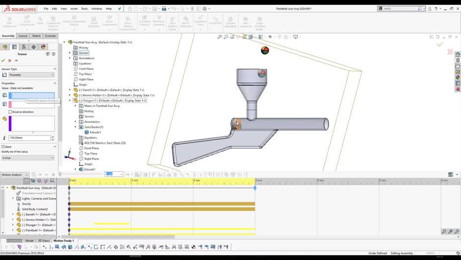Click the Sensor help question mark icon
This screenshot has height=260, width=461.
pos(53,54)
